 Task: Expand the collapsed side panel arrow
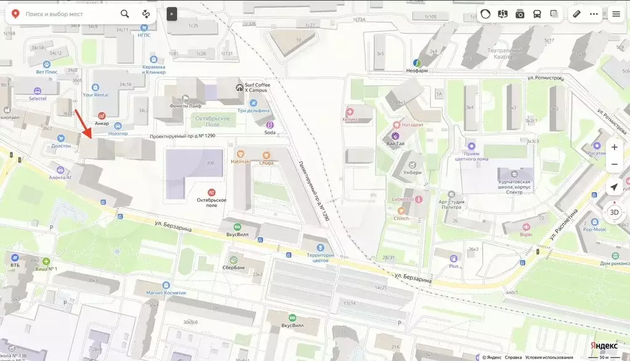(x=172, y=14)
